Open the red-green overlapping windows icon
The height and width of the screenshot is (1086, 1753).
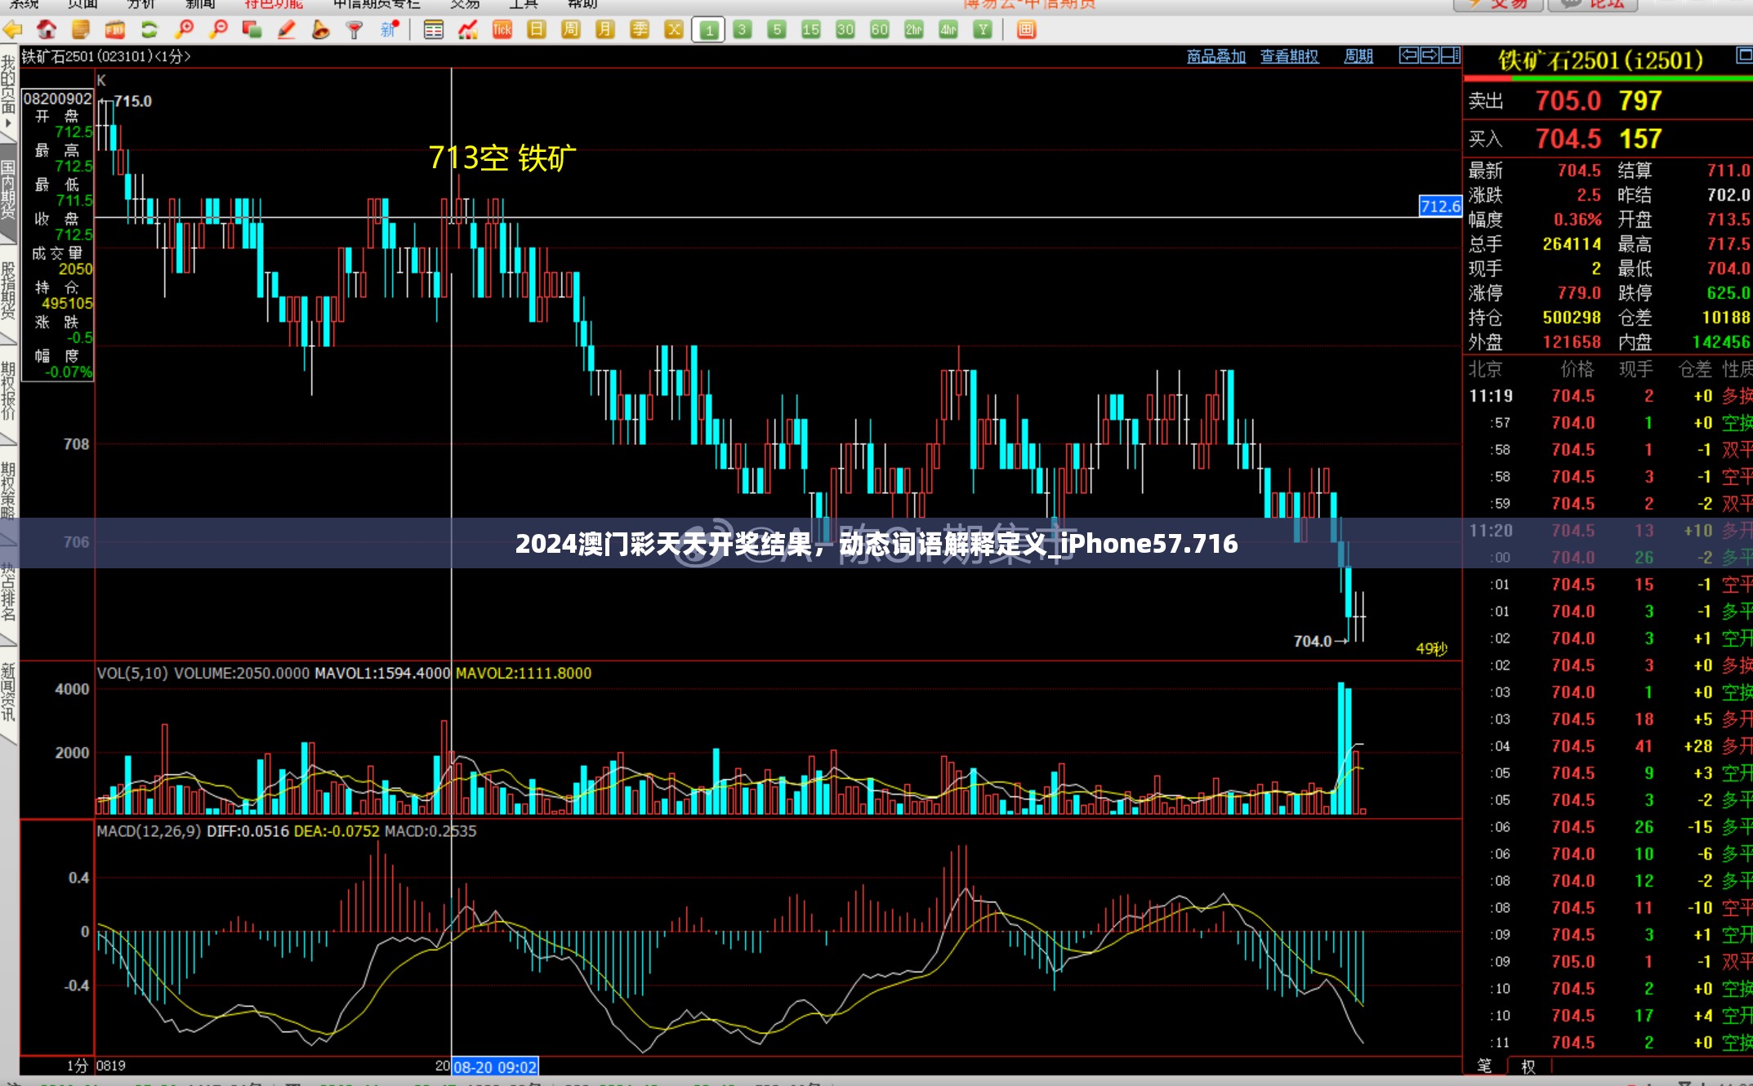[x=252, y=31]
